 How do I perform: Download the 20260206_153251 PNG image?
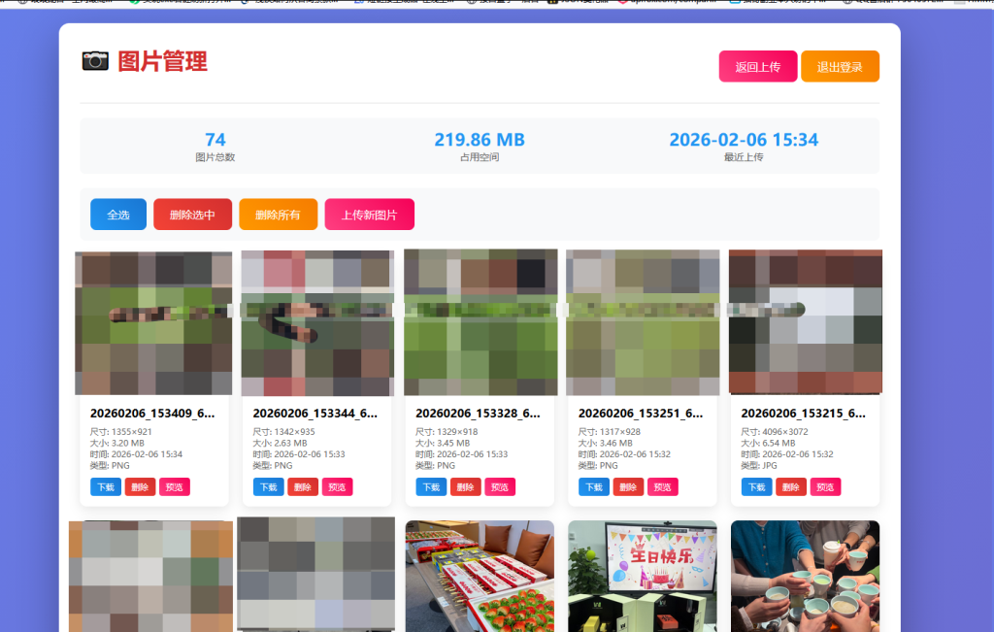594,487
